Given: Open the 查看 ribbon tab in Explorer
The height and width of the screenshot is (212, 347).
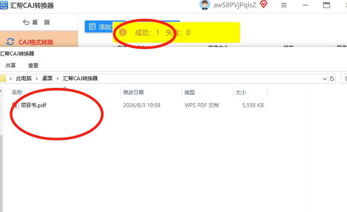Looking at the screenshot, I should coord(33,65).
